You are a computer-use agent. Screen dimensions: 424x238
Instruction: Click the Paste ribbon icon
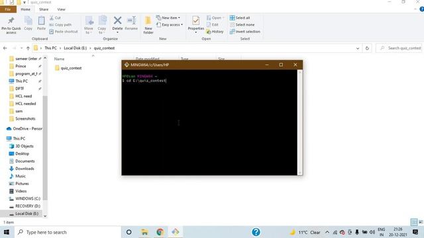point(41,23)
